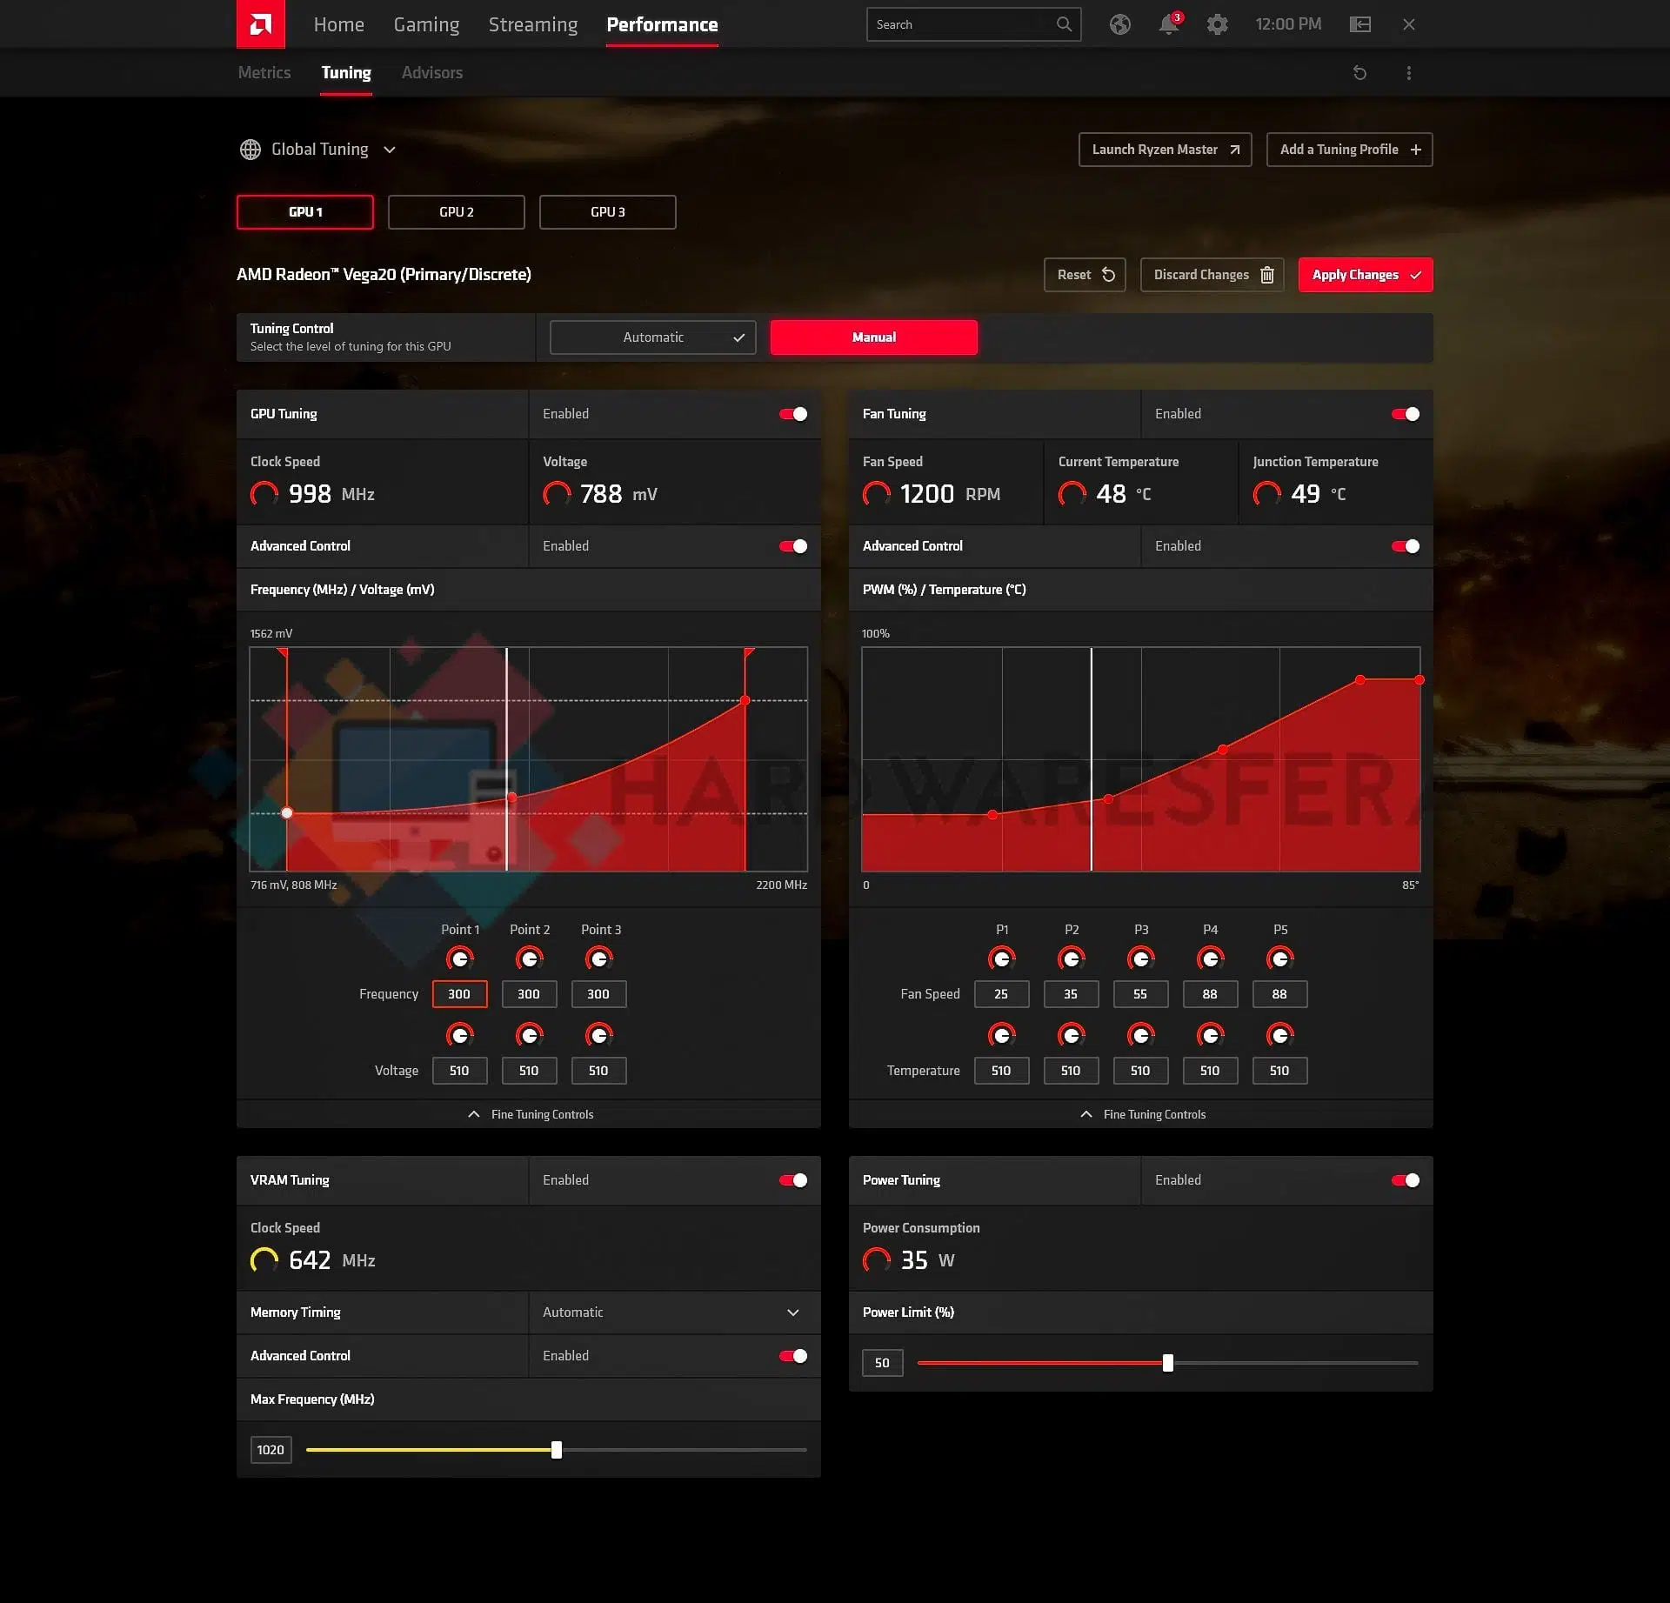The image size is (1670, 1603).
Task: Click the Global Tuning globe icon
Action: 250,150
